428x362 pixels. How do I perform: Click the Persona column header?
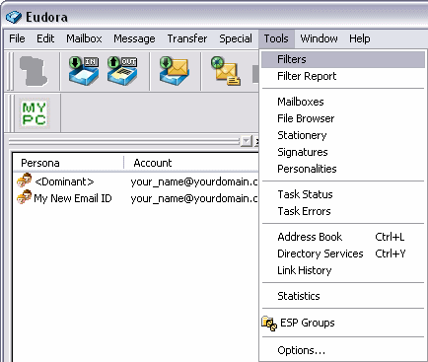pyautogui.click(x=68, y=163)
